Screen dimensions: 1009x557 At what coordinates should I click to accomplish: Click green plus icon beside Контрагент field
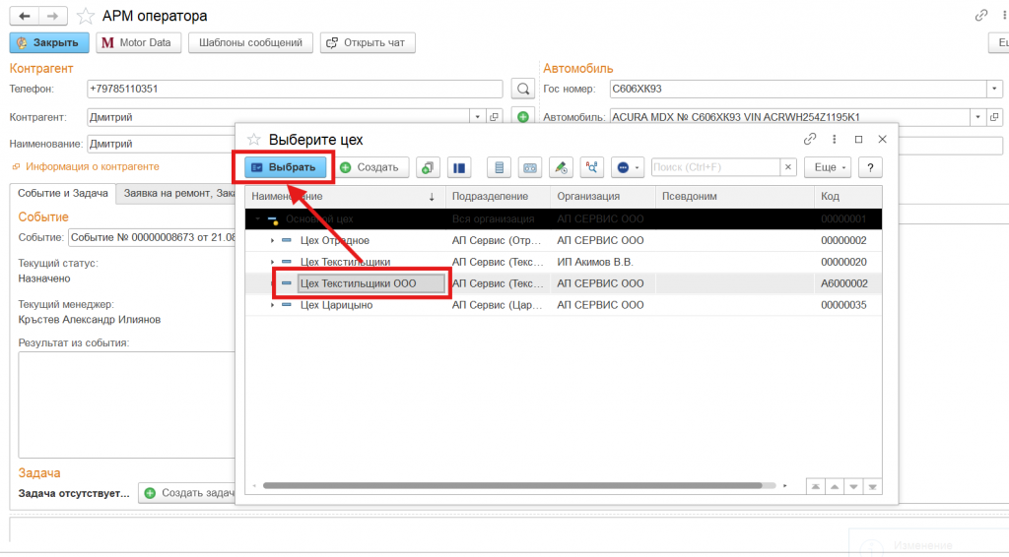coord(523,117)
